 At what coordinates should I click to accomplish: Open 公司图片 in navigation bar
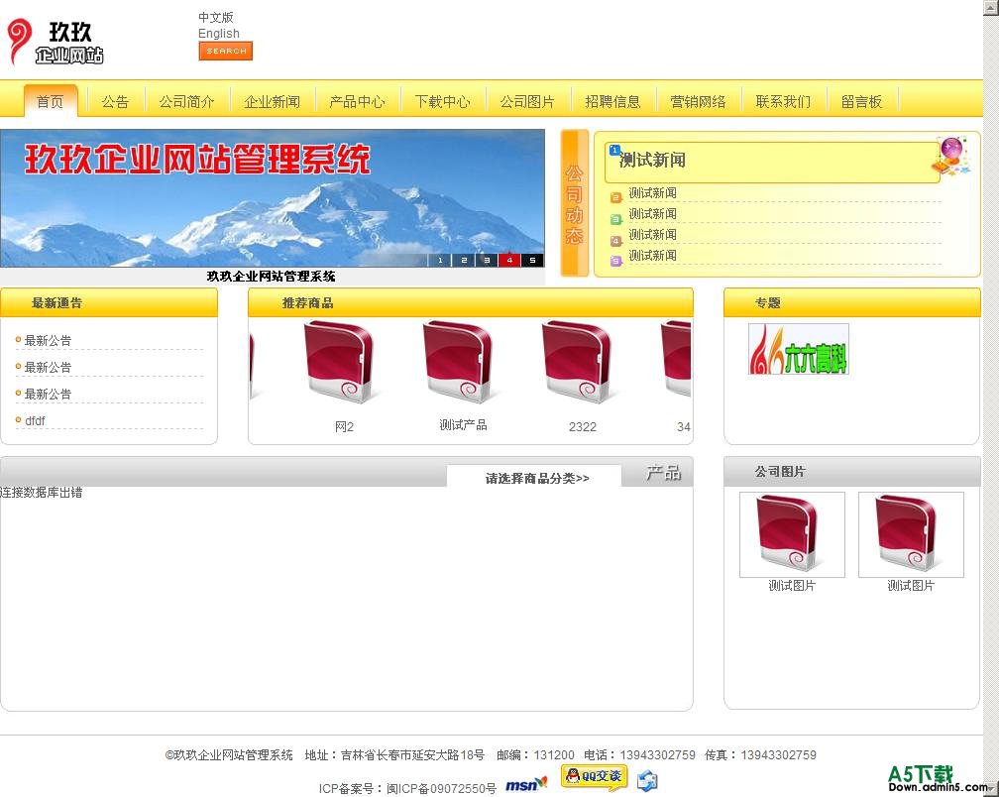[527, 101]
